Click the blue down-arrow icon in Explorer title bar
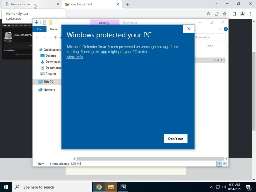256x192 pixels. pos(36,22)
